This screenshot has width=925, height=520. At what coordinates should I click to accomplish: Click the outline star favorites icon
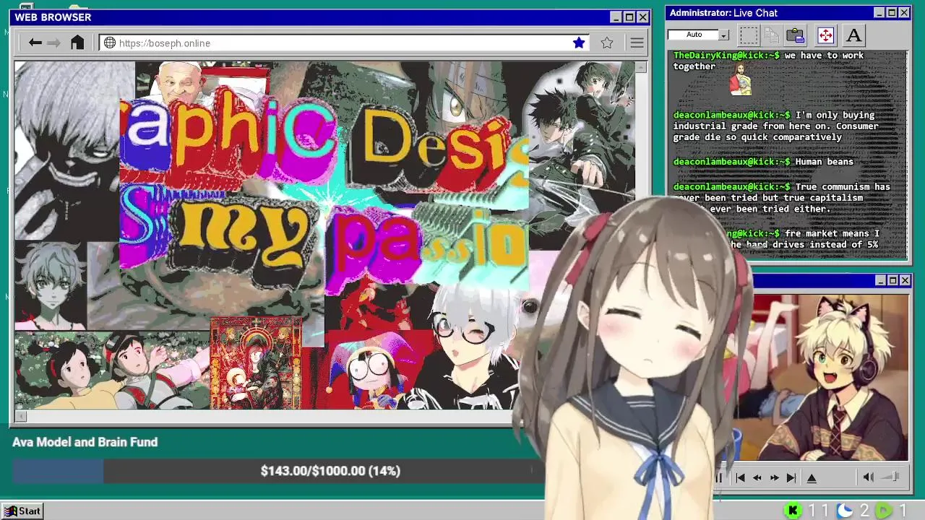point(607,43)
